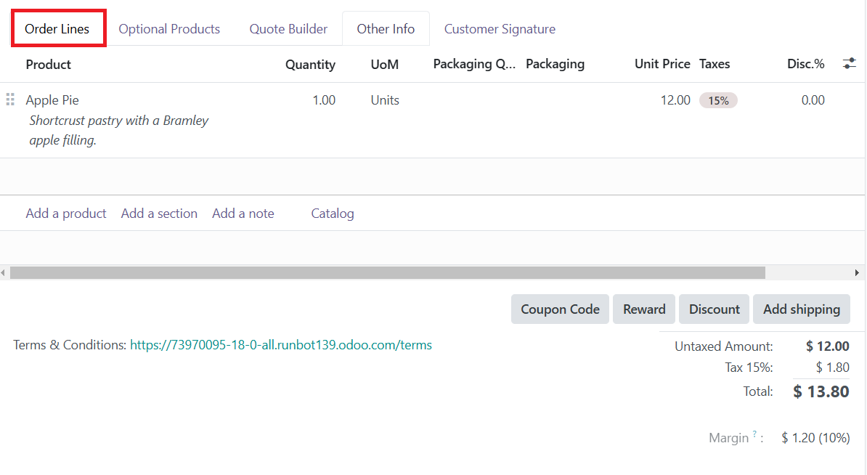Click the Margin help question mark
This screenshot has width=867, height=475.
(x=754, y=434)
